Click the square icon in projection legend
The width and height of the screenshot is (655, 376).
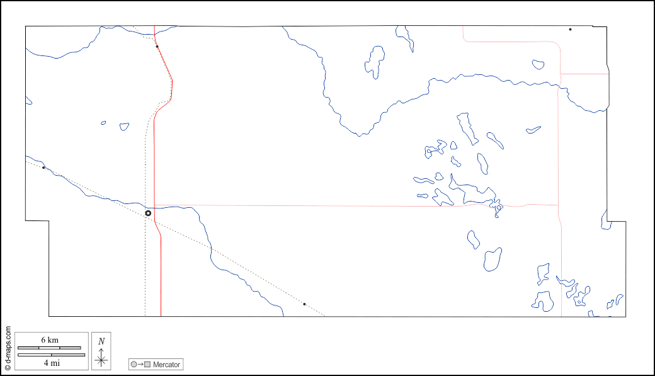[x=147, y=364]
